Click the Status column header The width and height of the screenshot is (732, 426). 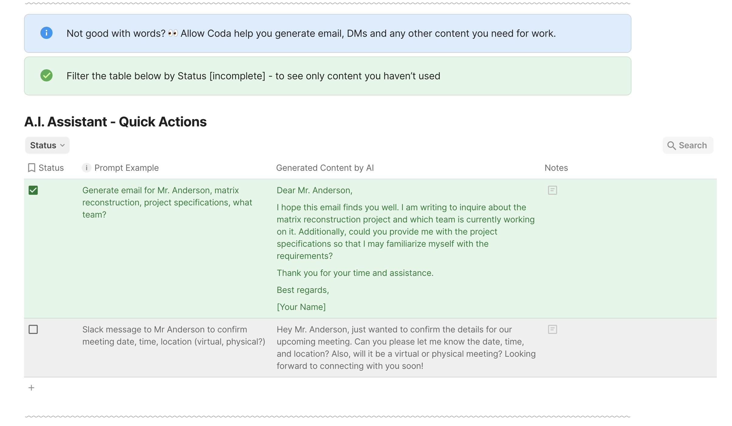[x=51, y=168]
